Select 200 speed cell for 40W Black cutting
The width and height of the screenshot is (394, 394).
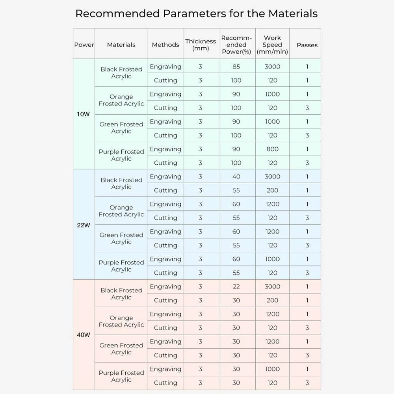272,300
